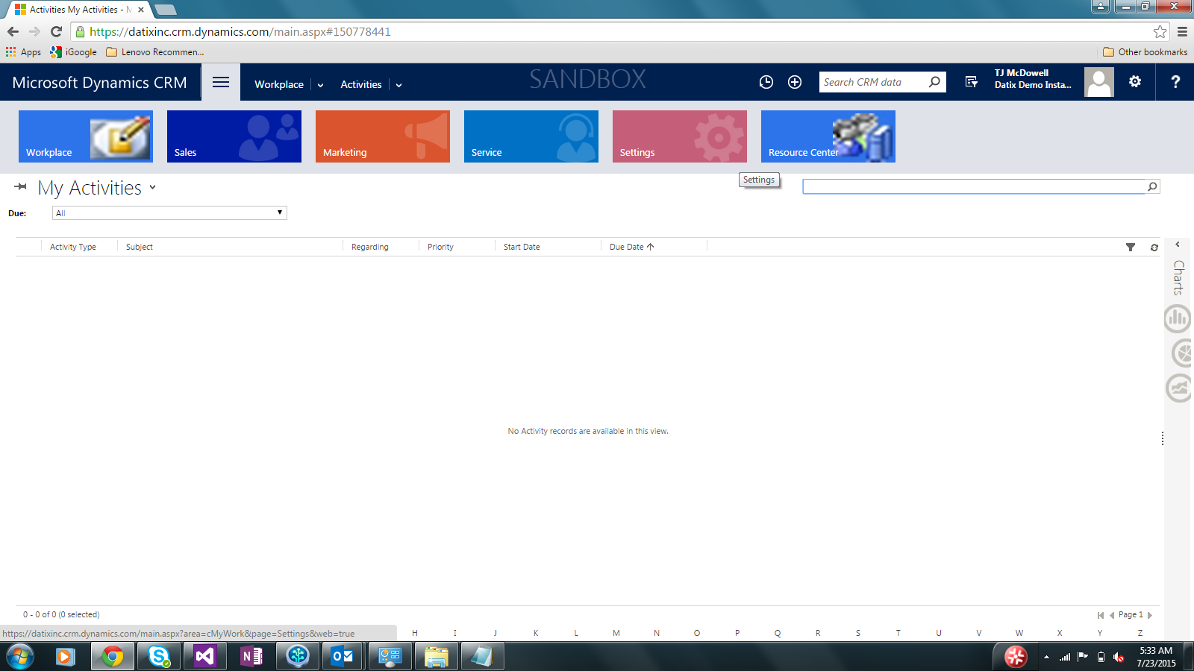1194x671 pixels.
Task: Pin the My Activities view
Action: tap(20, 186)
